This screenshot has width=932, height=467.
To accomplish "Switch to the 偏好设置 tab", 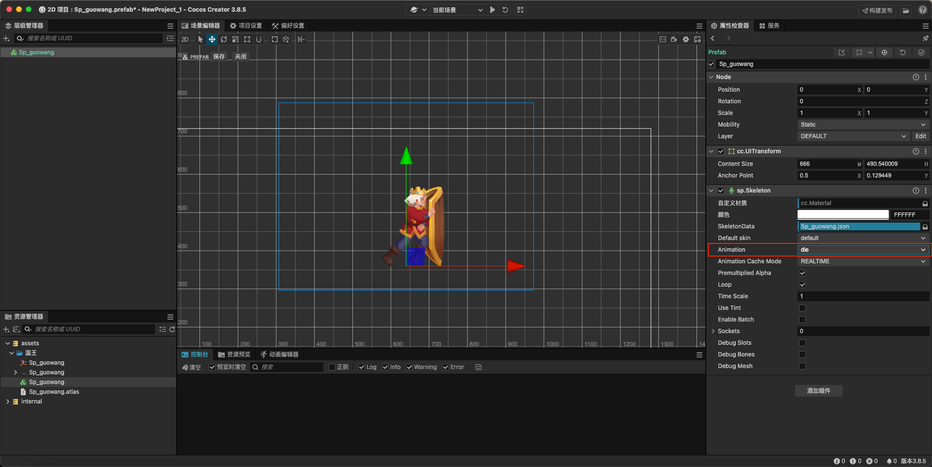I will [288, 26].
